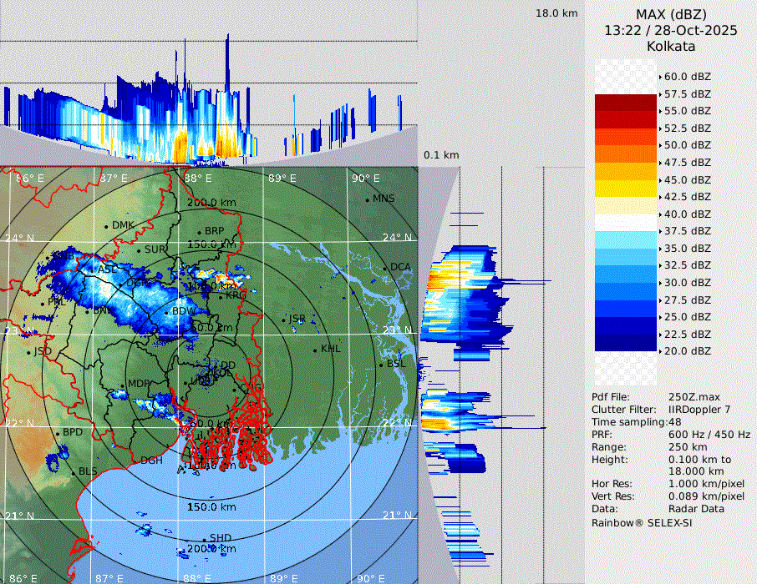Select the DMK station label
Image resolution: width=757 pixels, height=584 pixels.
coord(123,225)
